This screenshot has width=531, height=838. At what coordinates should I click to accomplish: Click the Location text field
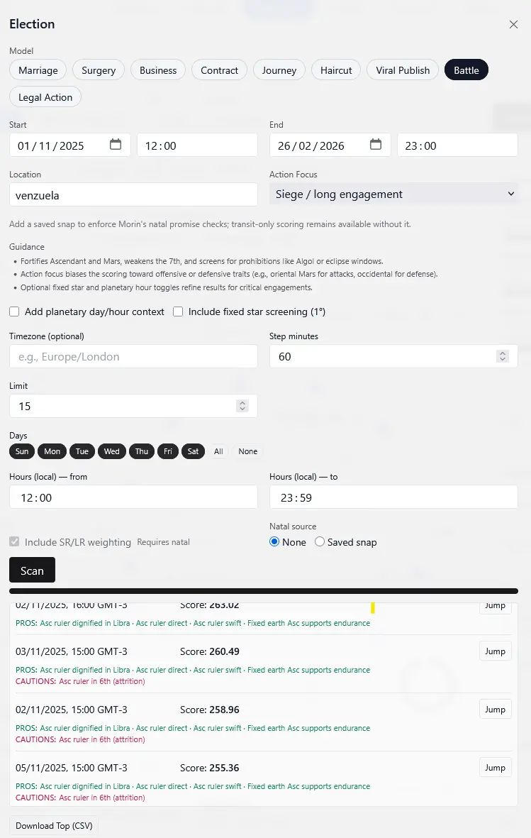133,194
